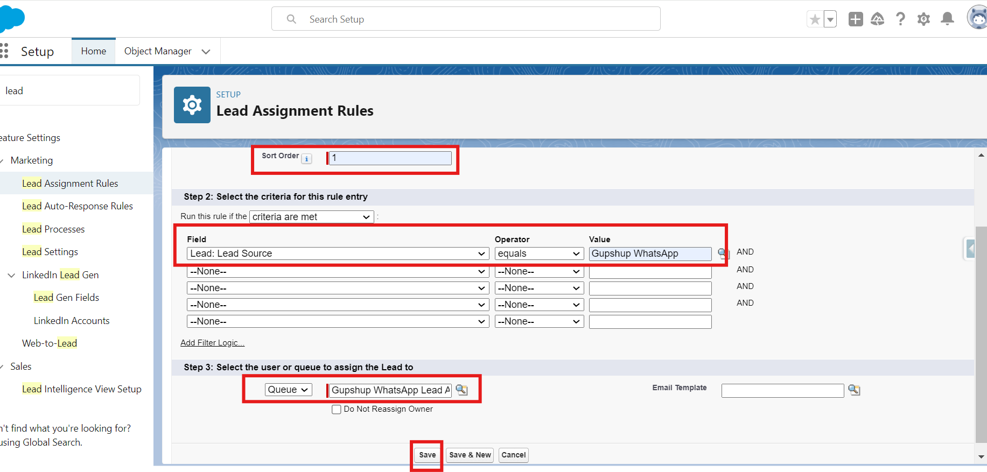The height and width of the screenshot is (472, 987).
Task: Click the Save & New button
Action: click(x=470, y=455)
